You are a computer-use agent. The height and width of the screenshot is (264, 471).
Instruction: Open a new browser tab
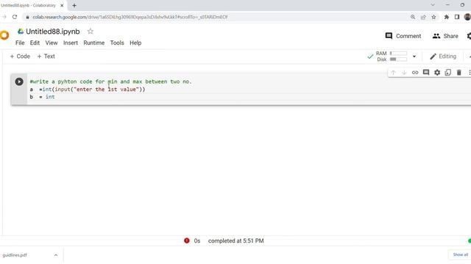pyautogui.click(x=74, y=5)
